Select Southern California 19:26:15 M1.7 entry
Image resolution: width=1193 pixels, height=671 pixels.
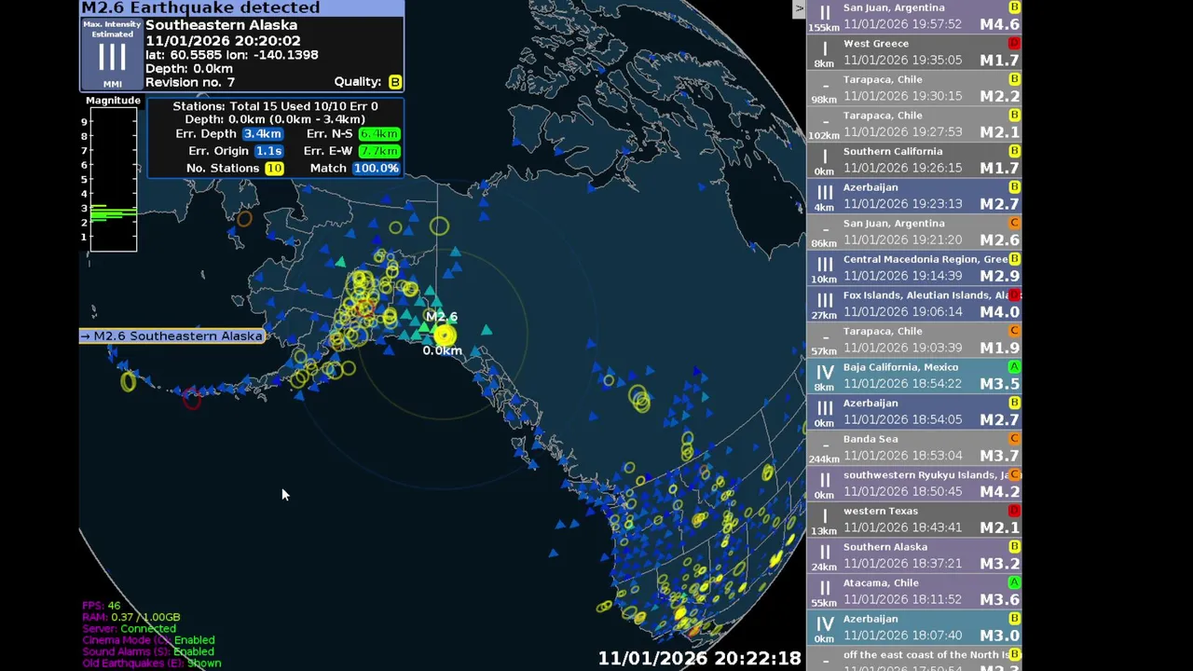(x=914, y=160)
